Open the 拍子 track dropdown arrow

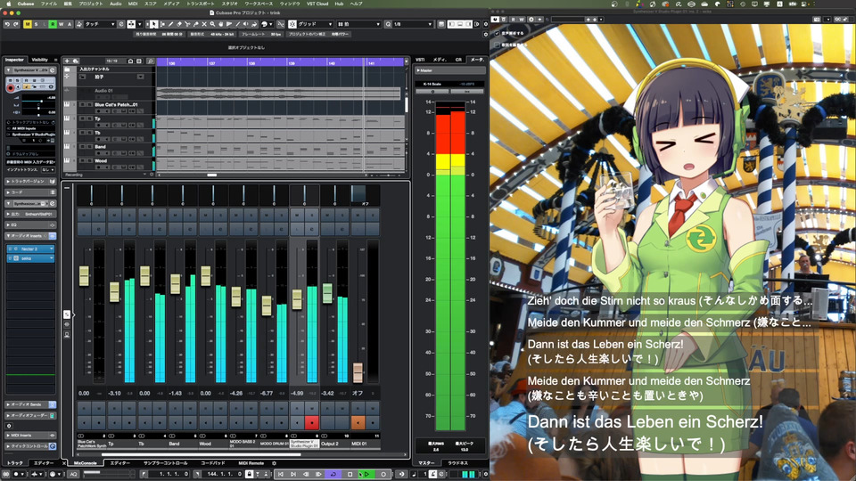(x=140, y=77)
